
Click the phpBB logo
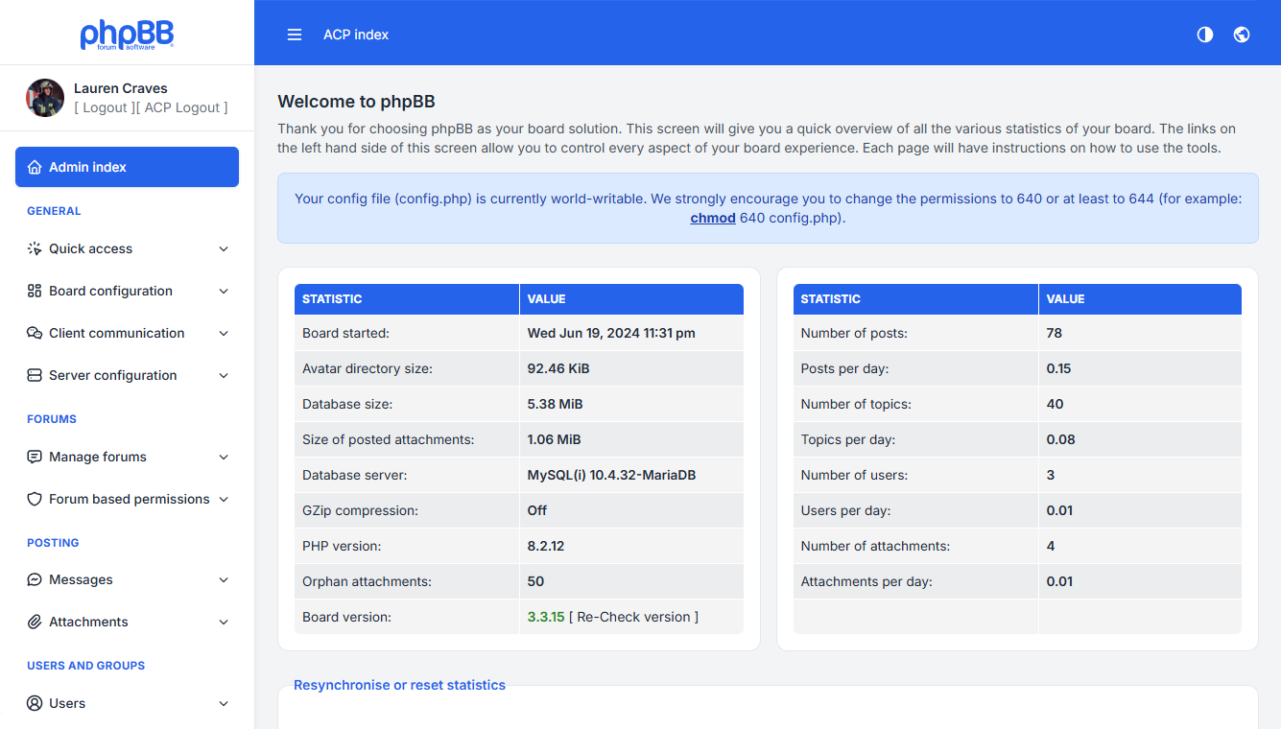pos(127,34)
